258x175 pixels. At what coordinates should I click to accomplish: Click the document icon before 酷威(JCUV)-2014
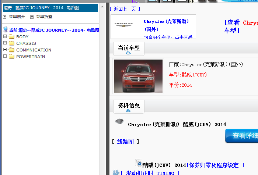coord(138,163)
